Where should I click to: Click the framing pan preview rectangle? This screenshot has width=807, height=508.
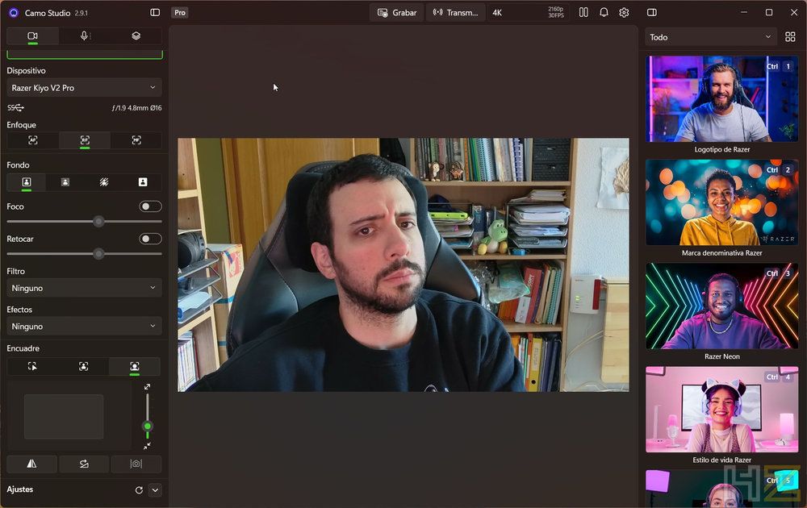pyautogui.click(x=64, y=416)
